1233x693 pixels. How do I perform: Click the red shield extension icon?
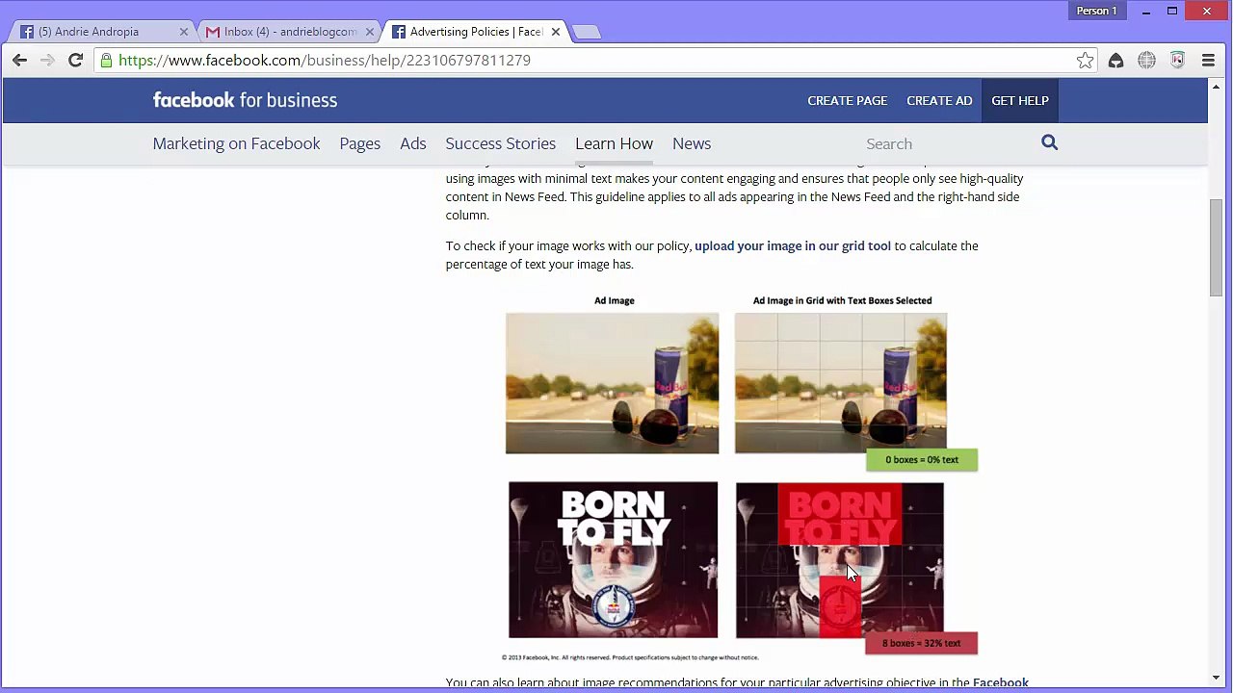[x=1177, y=61]
